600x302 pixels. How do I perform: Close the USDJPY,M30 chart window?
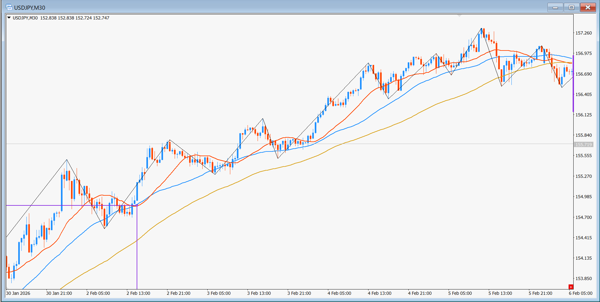(x=588, y=8)
